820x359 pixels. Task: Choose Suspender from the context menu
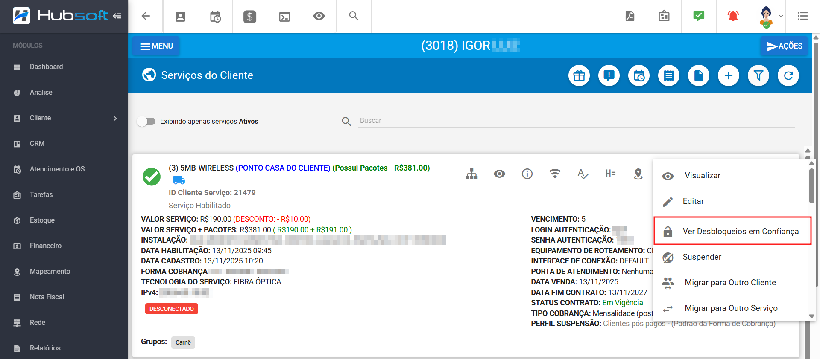[x=731, y=257]
